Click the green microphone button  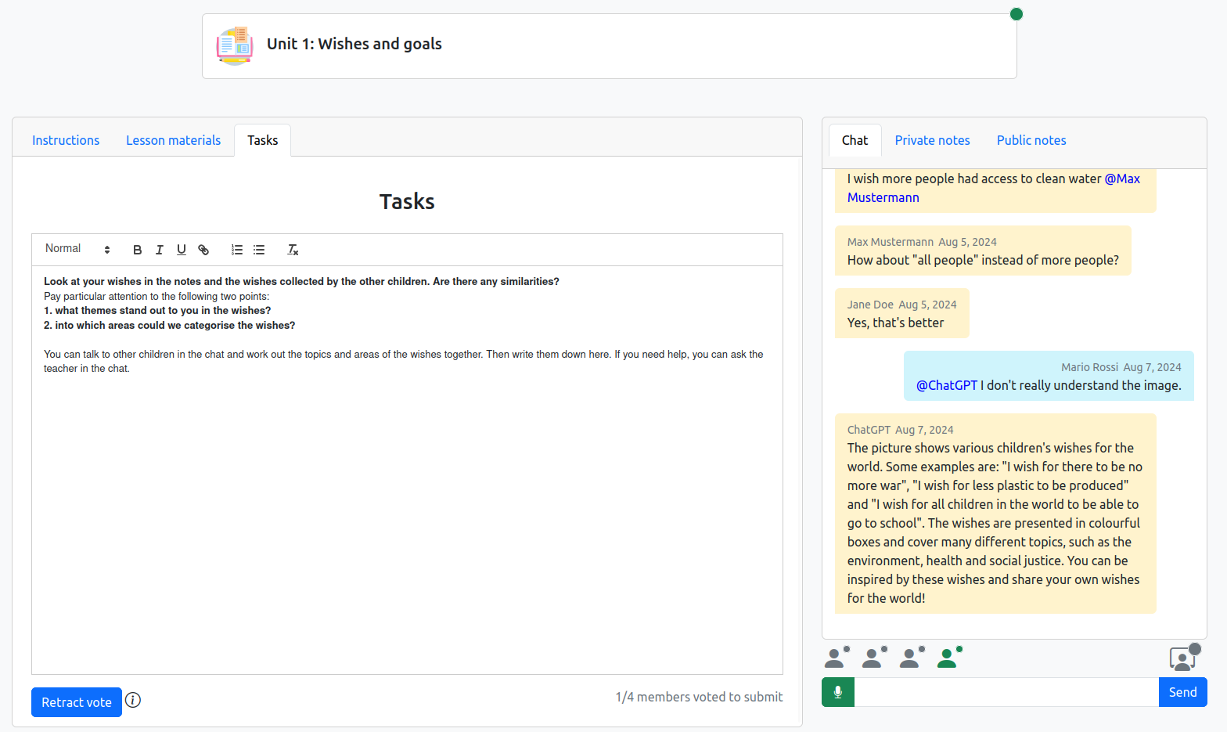click(838, 692)
